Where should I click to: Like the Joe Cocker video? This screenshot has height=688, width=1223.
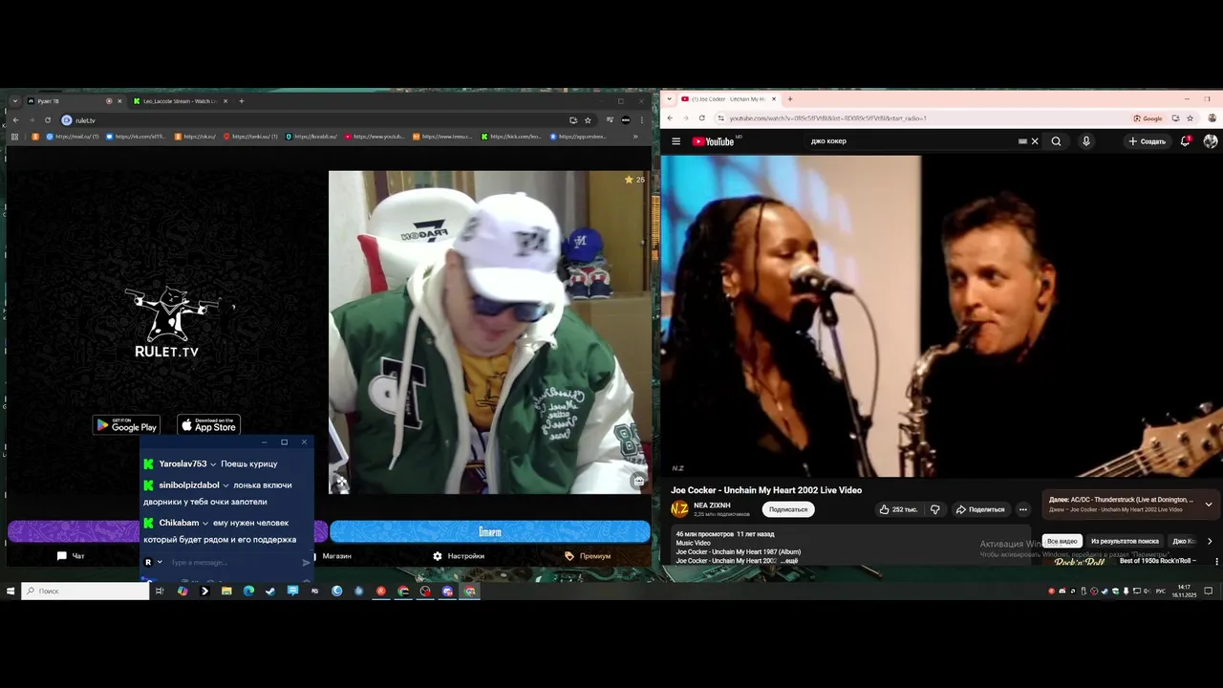(898, 509)
